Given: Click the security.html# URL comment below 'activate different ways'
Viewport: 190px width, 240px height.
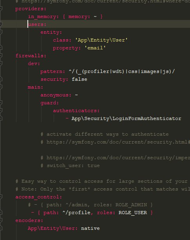Looking at the screenshot, I should (x=115, y=142).
